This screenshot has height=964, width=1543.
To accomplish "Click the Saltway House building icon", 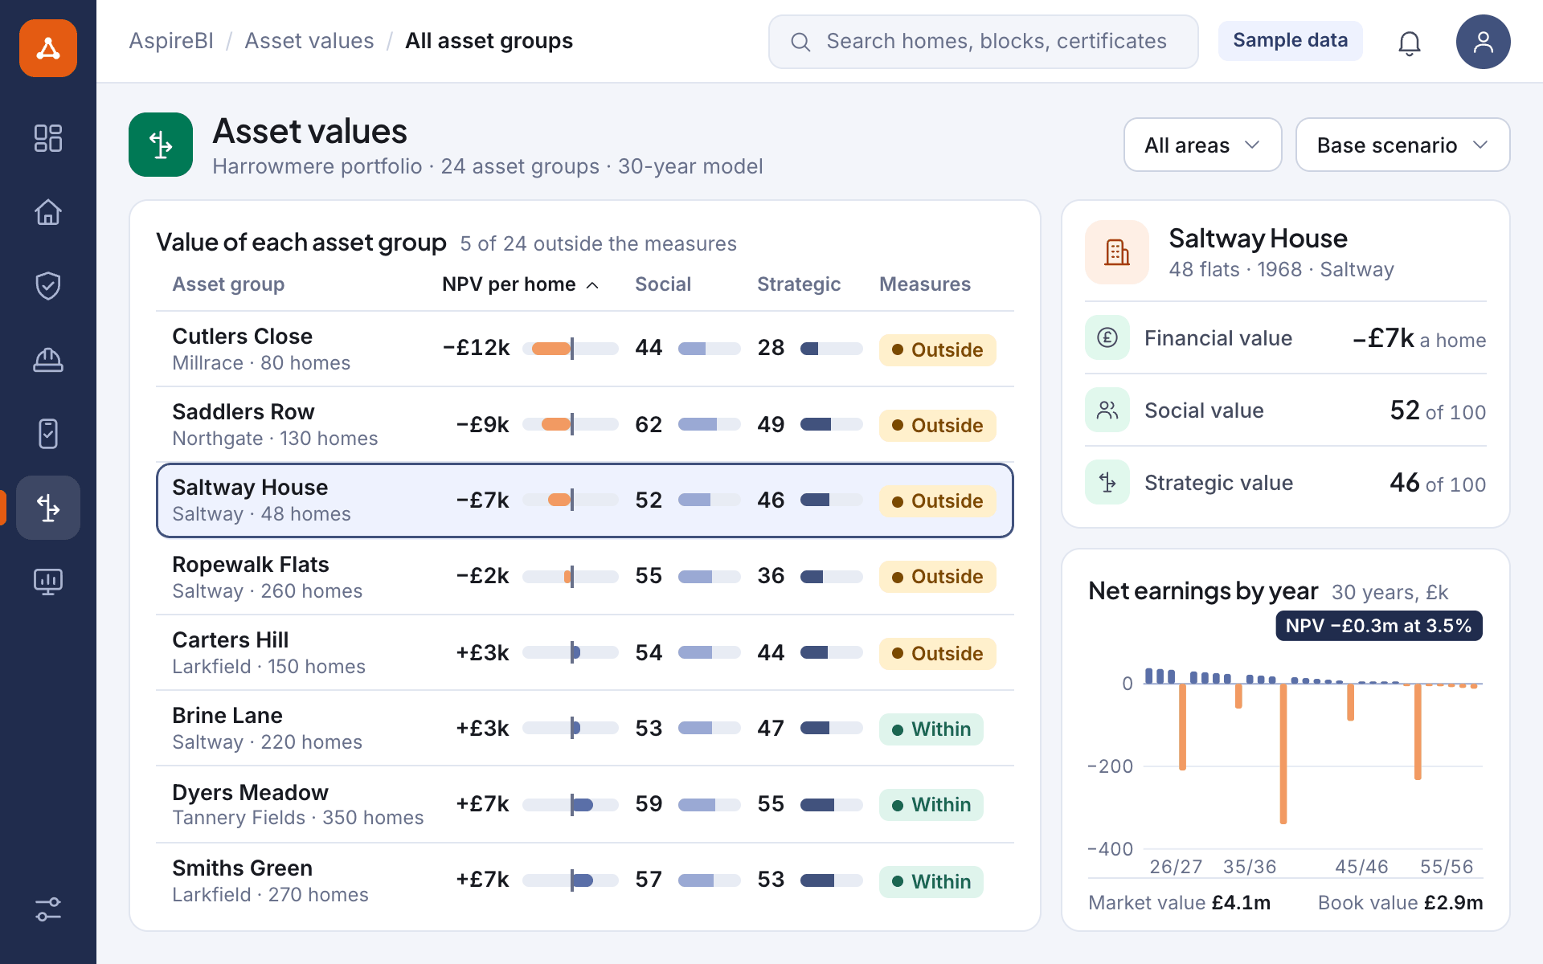I will (x=1117, y=252).
